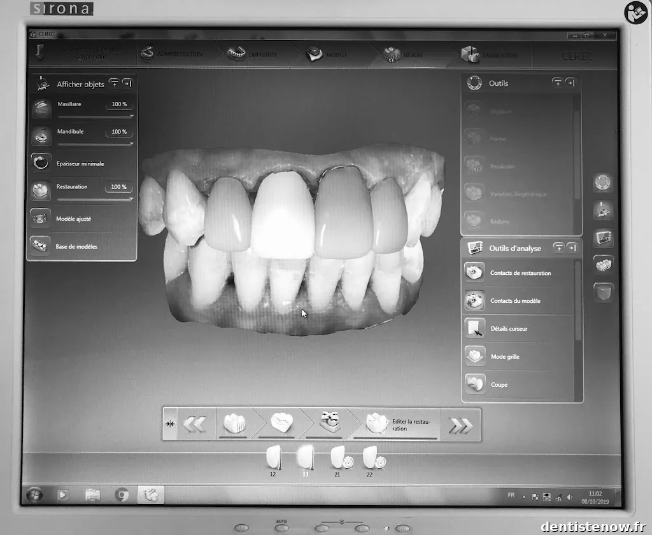Click the previous step double-arrow button

coord(195,426)
